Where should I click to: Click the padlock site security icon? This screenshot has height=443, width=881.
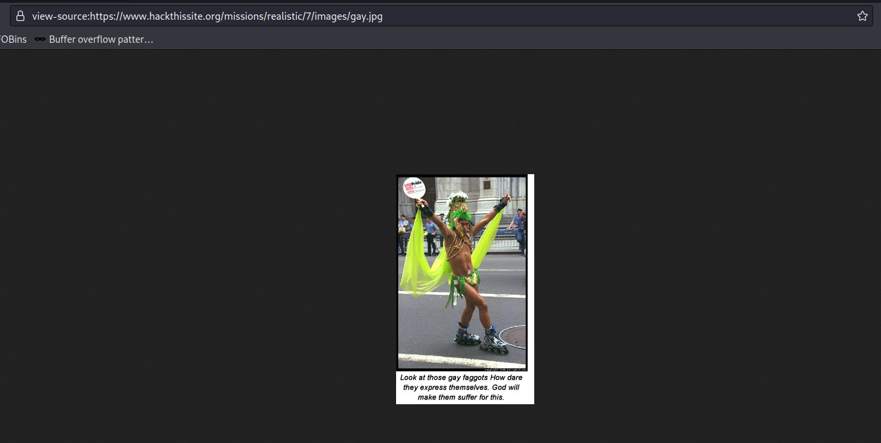(x=20, y=16)
